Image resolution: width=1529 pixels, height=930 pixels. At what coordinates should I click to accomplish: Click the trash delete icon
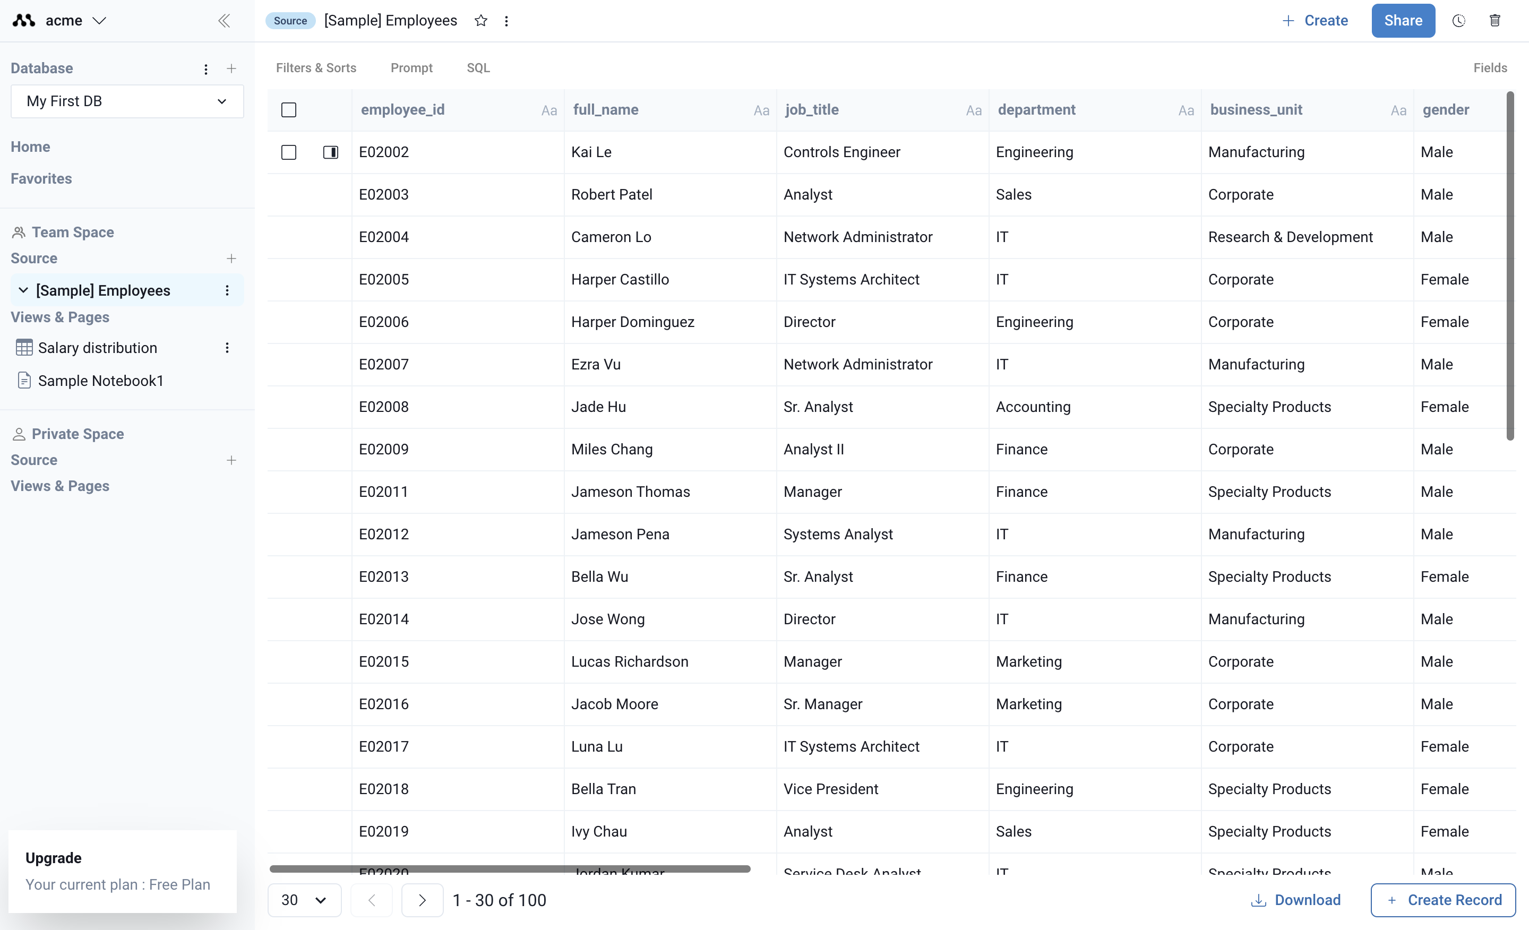pos(1495,21)
